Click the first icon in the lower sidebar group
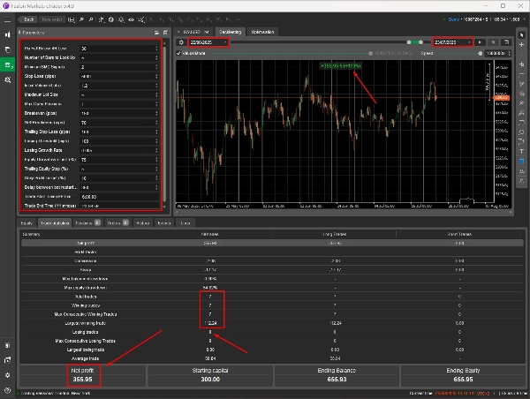The width and height of the screenshot is (530, 399). pos(7,345)
